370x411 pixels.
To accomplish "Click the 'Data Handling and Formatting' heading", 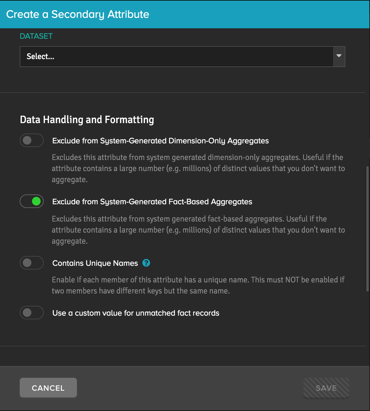I will [x=87, y=120].
